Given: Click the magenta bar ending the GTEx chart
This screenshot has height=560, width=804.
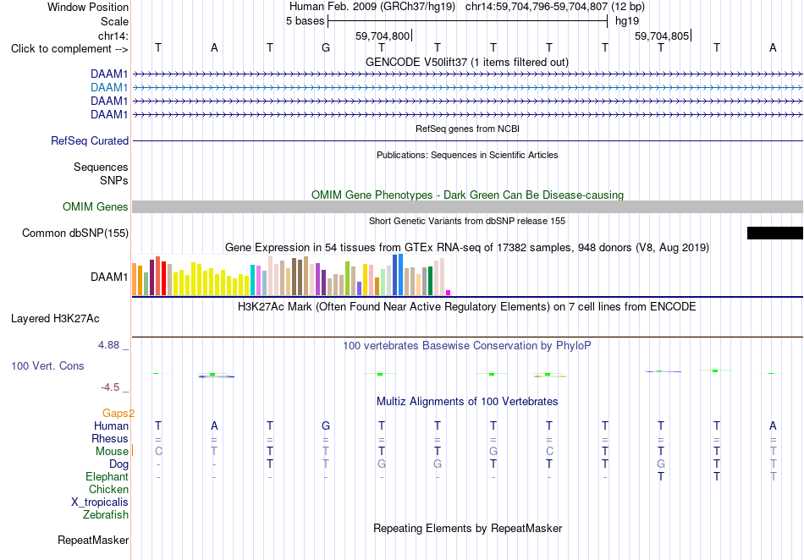Looking at the screenshot, I should [x=449, y=293].
